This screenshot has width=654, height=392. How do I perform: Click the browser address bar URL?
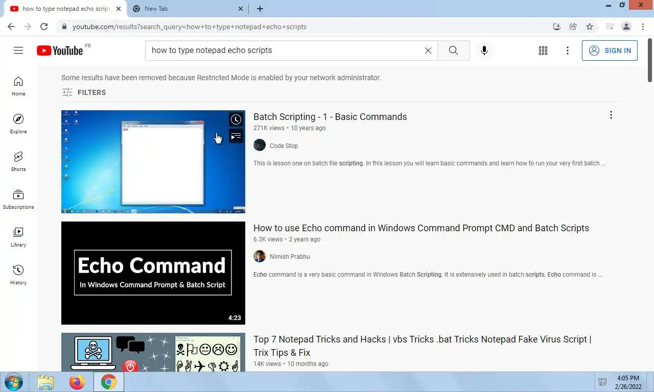tap(189, 27)
